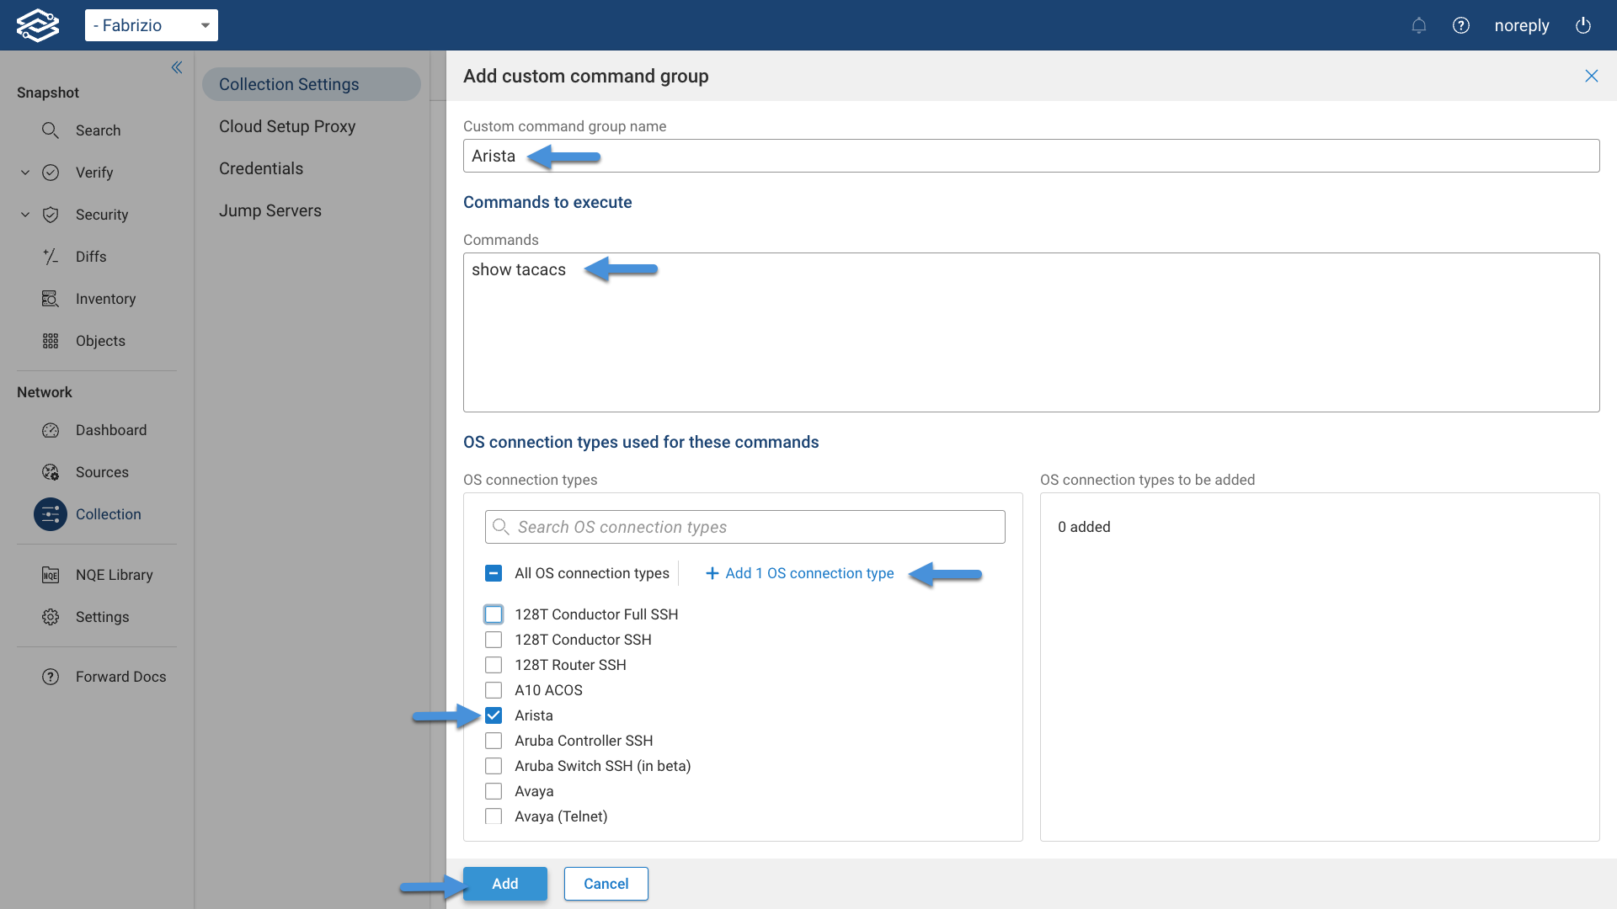
Task: Toggle the All OS connection types checkbox
Action: [x=494, y=573]
